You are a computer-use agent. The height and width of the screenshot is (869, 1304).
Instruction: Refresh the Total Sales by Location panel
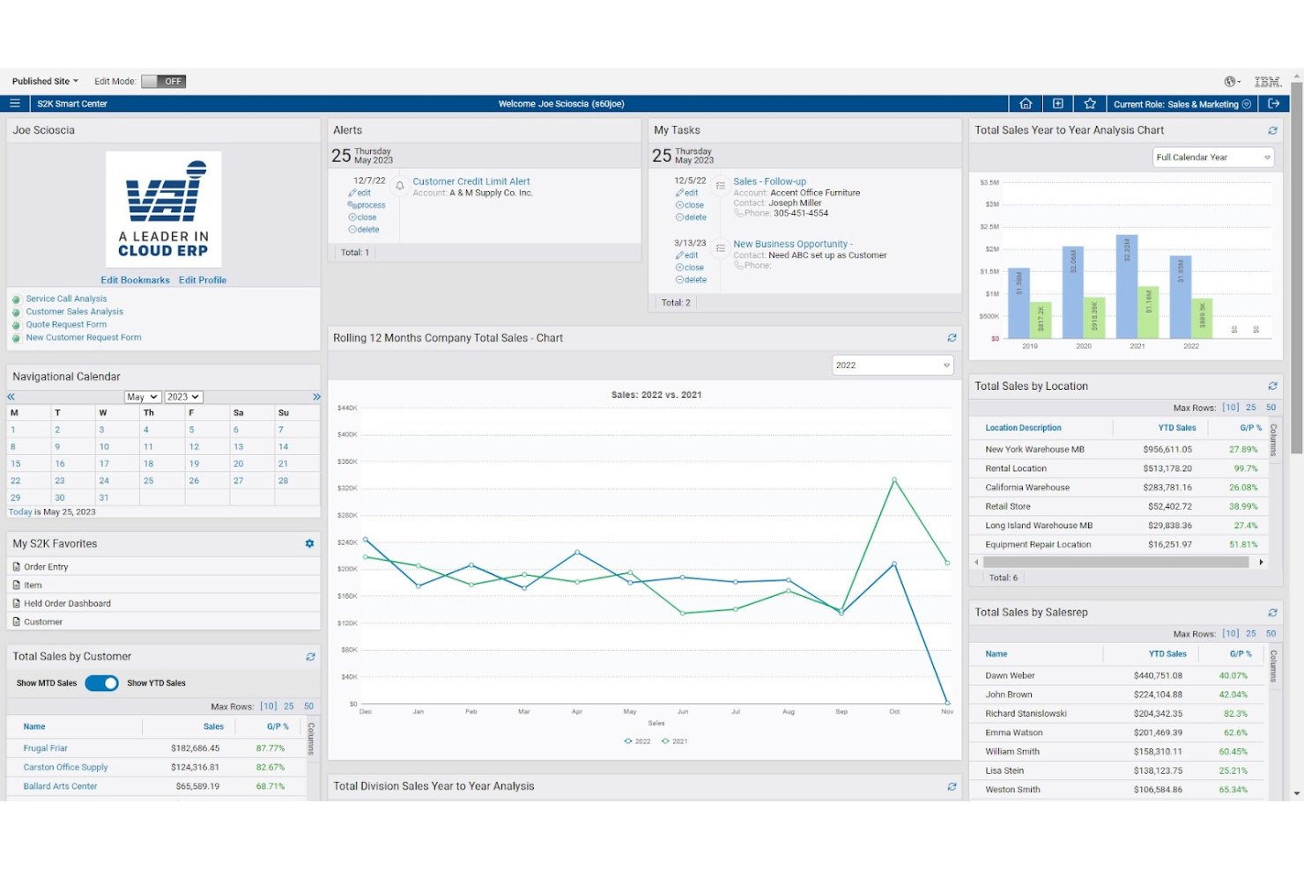[x=1272, y=386]
